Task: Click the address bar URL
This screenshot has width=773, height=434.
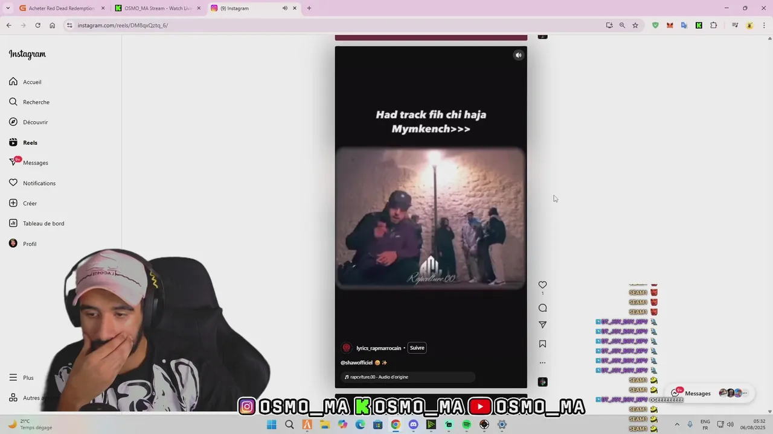Action: tap(123, 25)
